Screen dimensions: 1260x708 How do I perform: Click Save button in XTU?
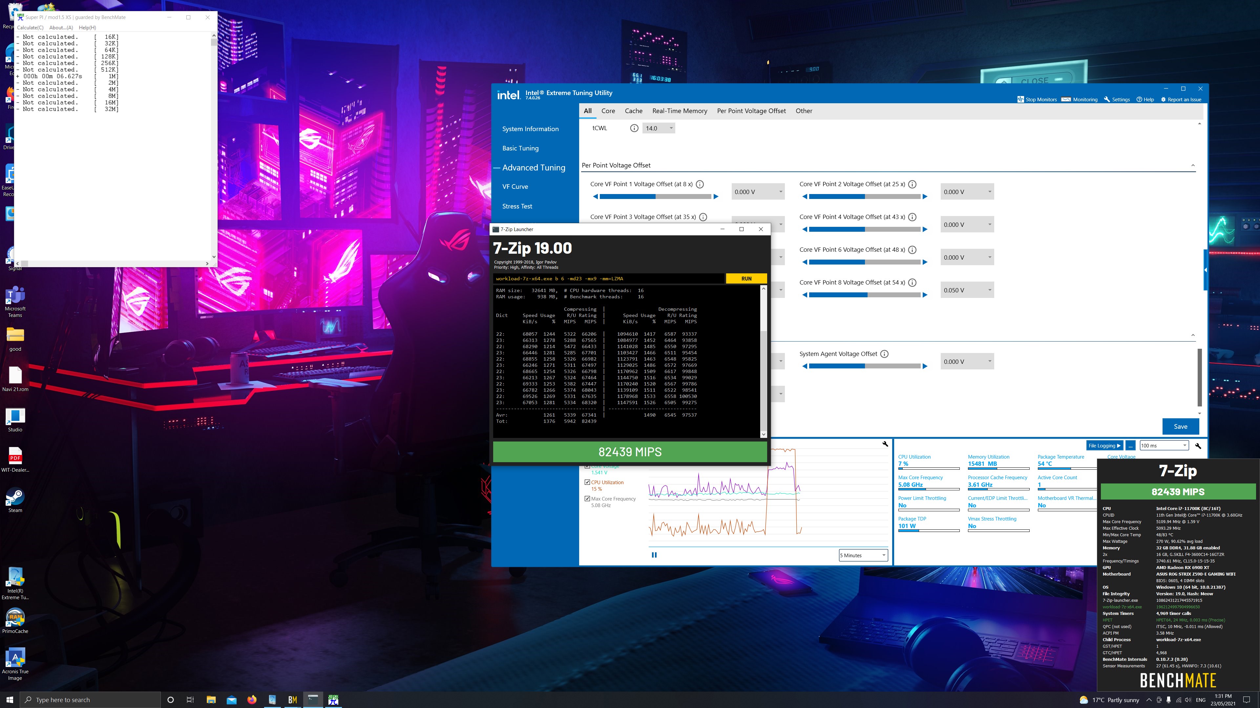coord(1180,426)
